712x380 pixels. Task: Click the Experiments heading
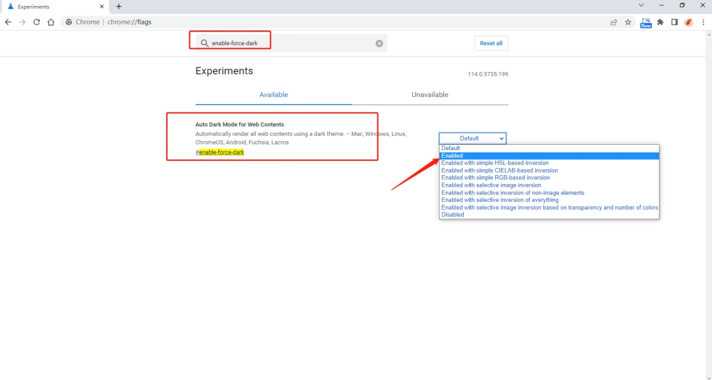click(x=224, y=71)
